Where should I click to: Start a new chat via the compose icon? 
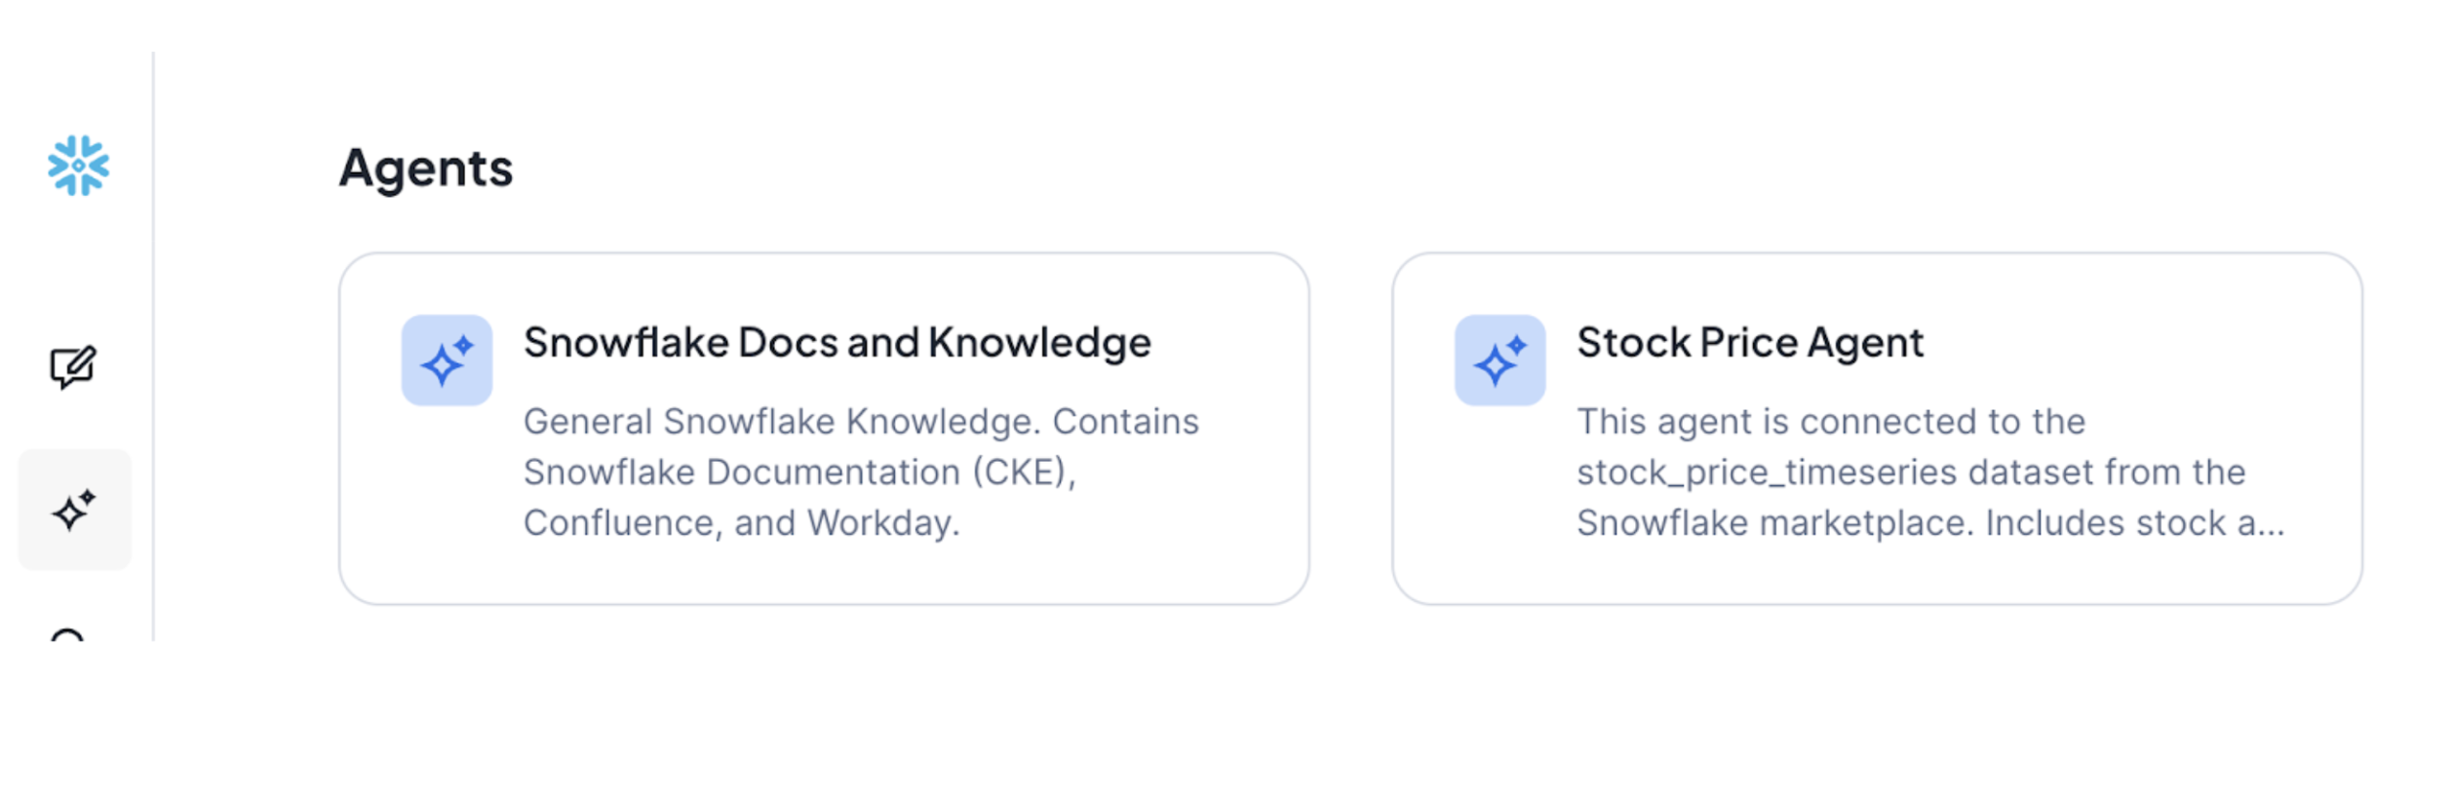click(x=73, y=367)
